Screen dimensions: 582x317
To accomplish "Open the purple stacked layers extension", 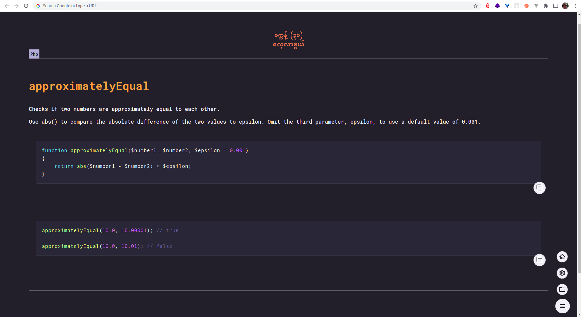I will [x=497, y=6].
